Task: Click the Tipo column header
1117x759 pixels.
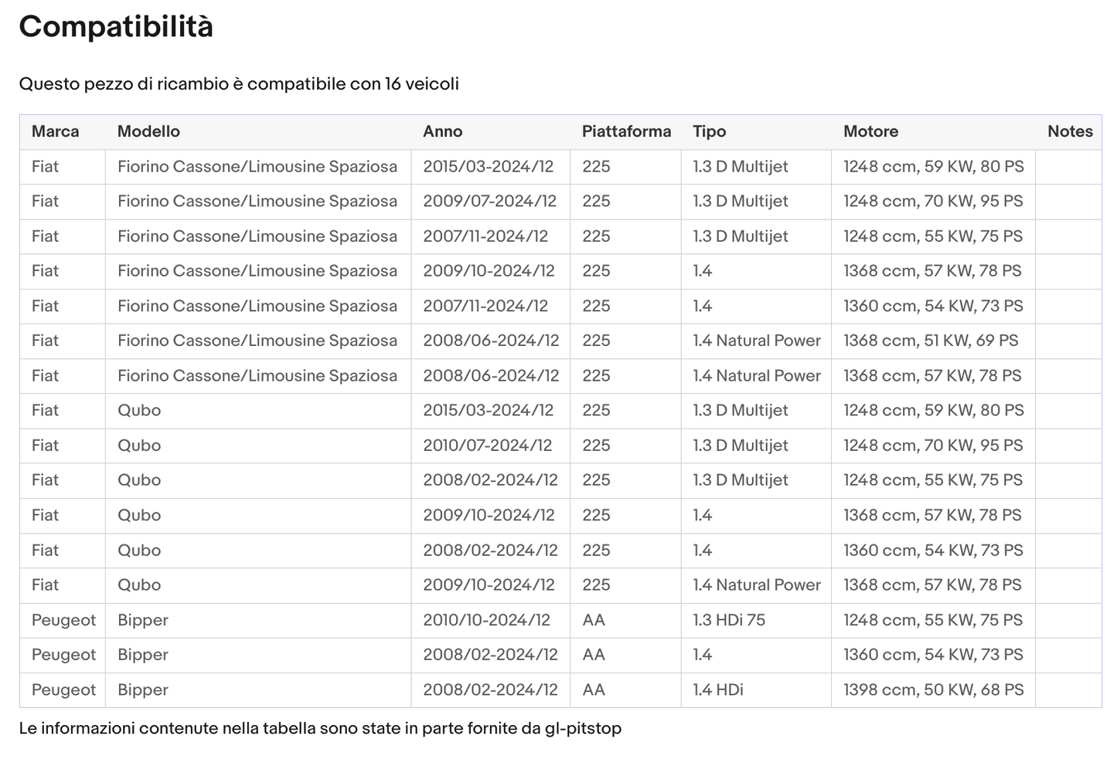Action: point(709,131)
